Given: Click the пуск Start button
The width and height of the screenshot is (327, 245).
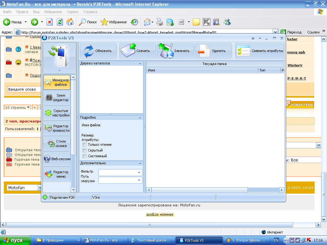Looking at the screenshot, I should click(15, 241).
